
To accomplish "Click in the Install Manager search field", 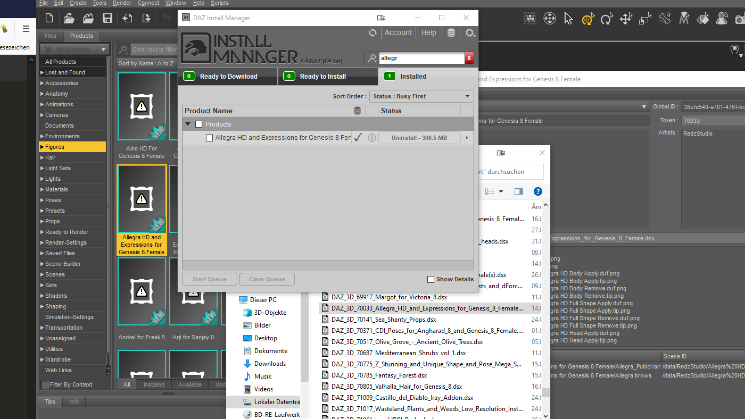I will (421, 58).
